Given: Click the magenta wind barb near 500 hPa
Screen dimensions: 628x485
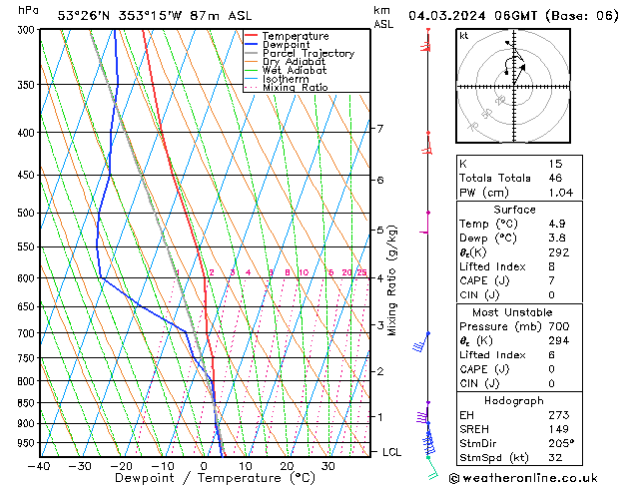Looking at the screenshot, I should point(425,224).
